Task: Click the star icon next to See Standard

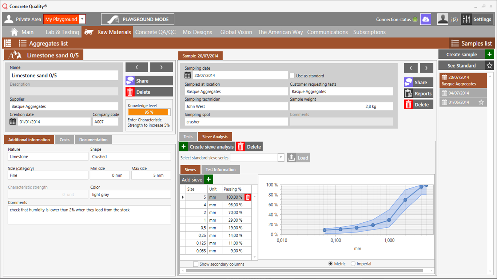Action: [x=489, y=66]
